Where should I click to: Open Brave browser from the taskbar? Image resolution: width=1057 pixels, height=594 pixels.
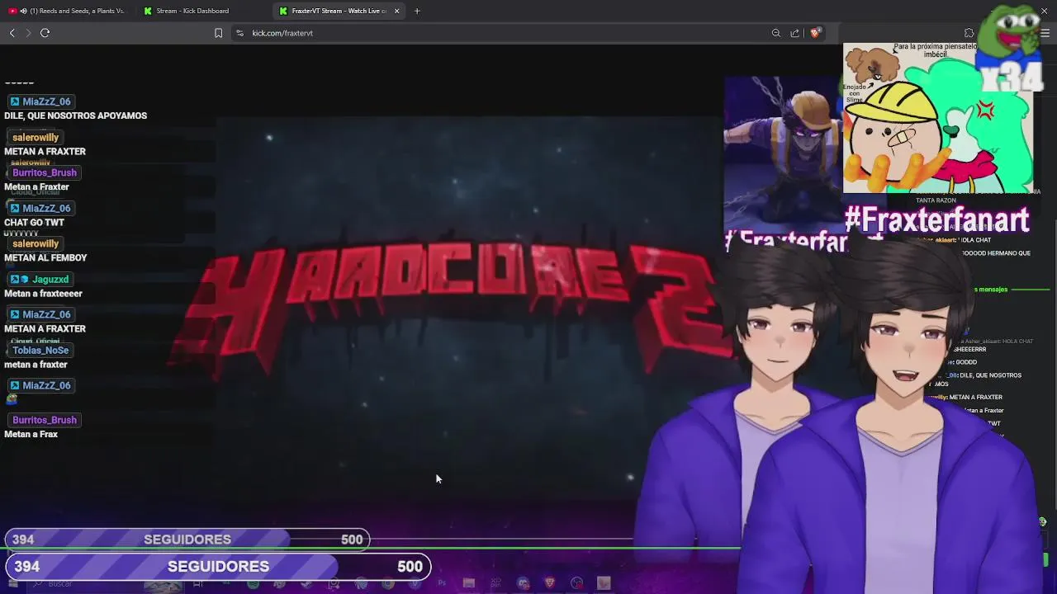pyautogui.click(x=549, y=583)
